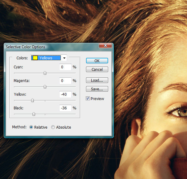Click the Yellow slider handle

pyautogui.click(x=32, y=100)
